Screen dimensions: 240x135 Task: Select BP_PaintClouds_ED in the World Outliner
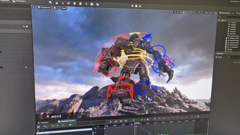click(232, 45)
